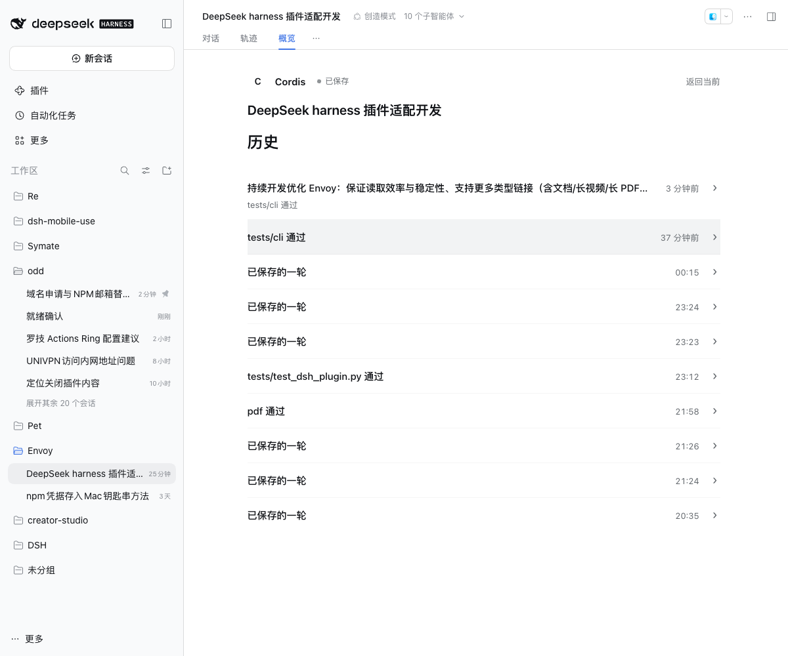Screen dimensions: 788x656
Task: Expand chevron on 21:24 row
Action: [715, 481]
